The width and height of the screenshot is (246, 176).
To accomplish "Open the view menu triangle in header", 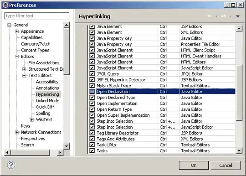I will 237,16.
